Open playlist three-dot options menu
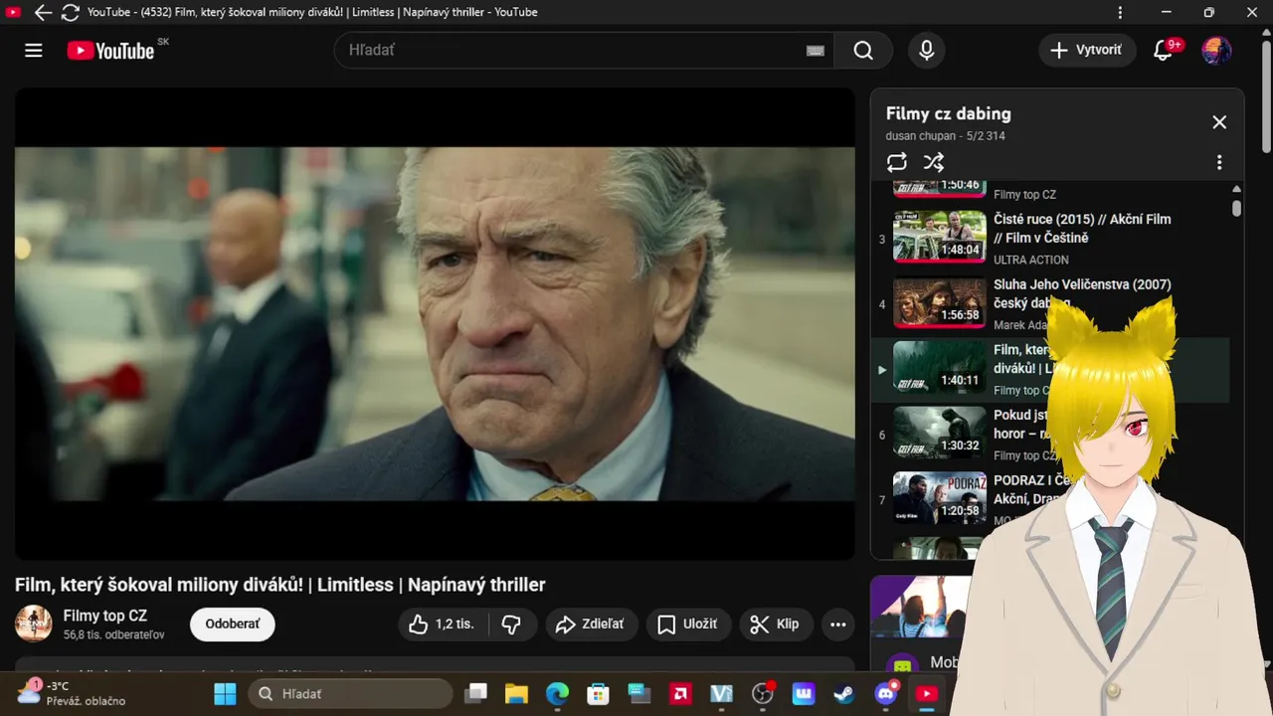This screenshot has height=716, width=1273. [1219, 162]
